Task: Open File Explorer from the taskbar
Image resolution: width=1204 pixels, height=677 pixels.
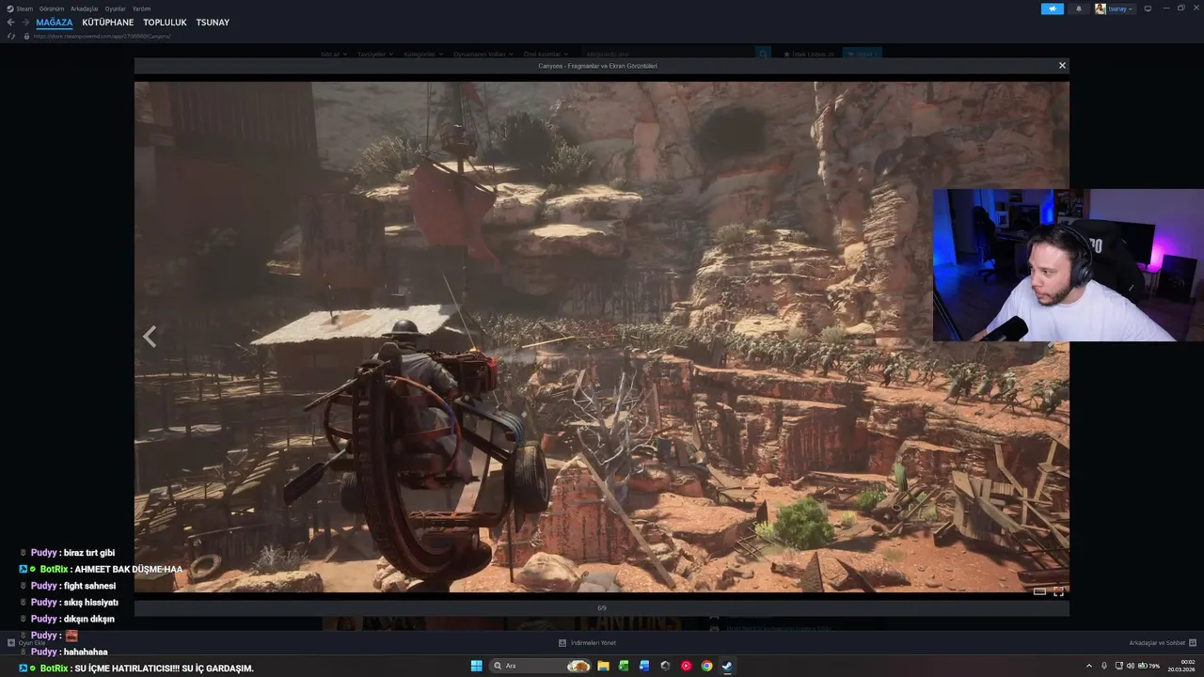Action: 603,666
